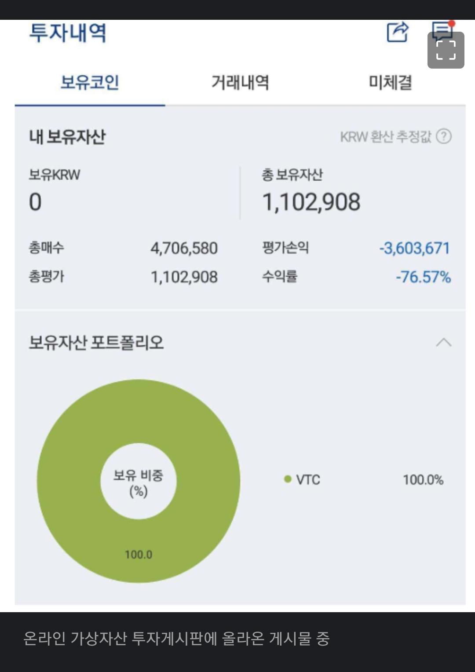The image size is (475, 672).
Task: Select the VTC legend entry
Action: 303,479
